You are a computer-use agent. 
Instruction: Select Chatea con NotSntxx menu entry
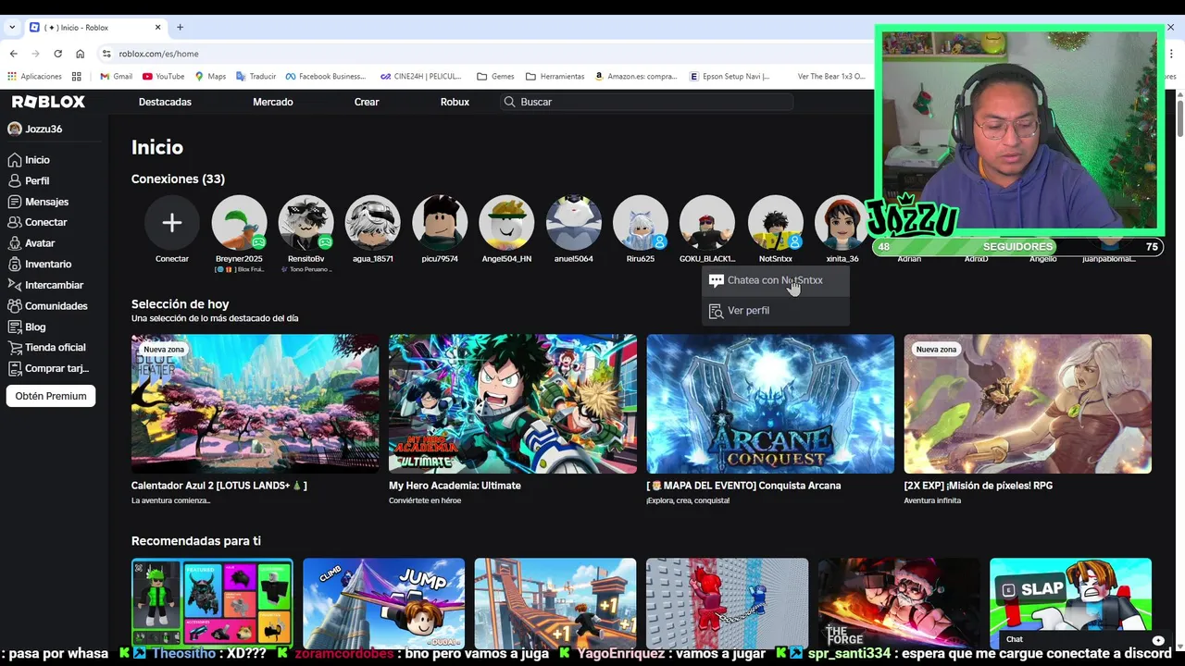775,280
